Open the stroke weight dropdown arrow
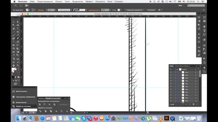The width and height of the screenshot is (218, 122). pyautogui.click(x=56, y=10)
